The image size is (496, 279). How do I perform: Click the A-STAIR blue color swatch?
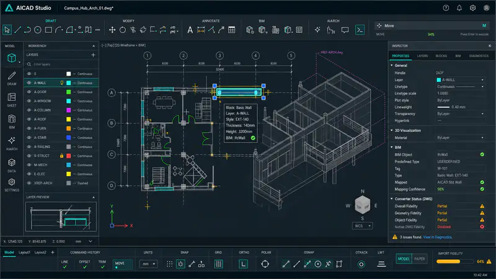[68, 138]
